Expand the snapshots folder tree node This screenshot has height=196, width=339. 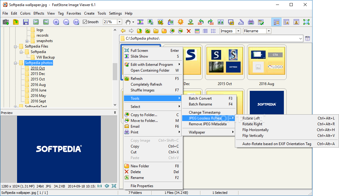(x=27, y=41)
